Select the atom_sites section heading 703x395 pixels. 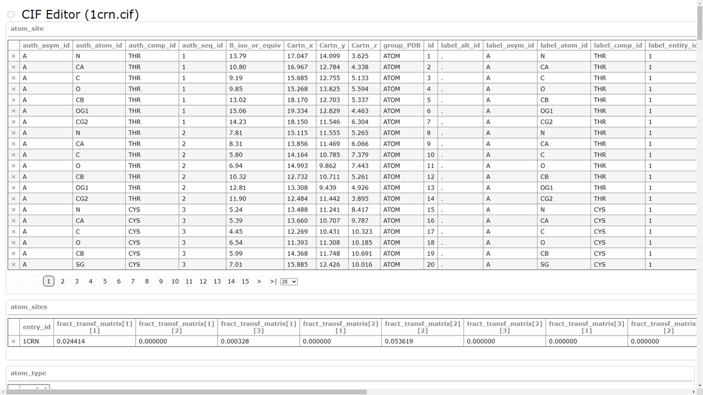point(29,307)
